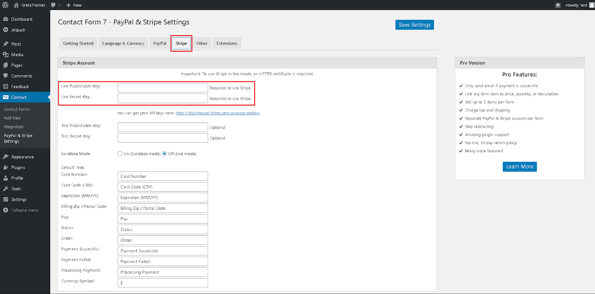Click the Collapse menu label
Image resolution: width=595 pixels, height=294 pixels.
25,210
